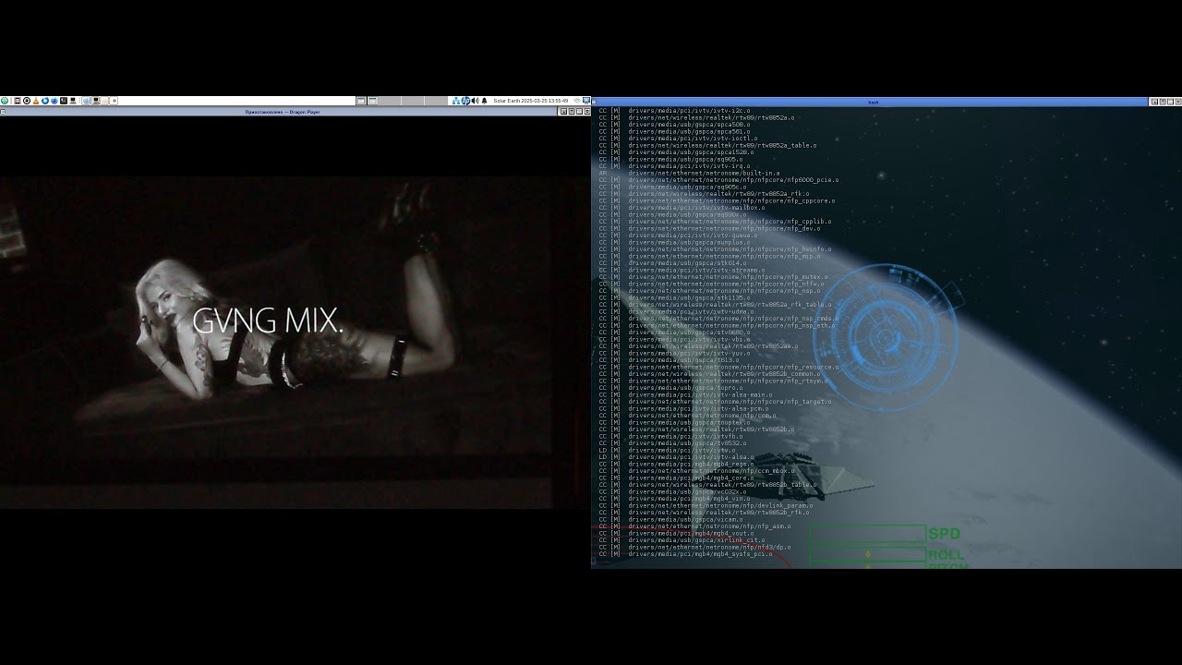The image size is (1182, 665).
Task: Click the Solar Earth date and time clock
Action: coord(531,101)
